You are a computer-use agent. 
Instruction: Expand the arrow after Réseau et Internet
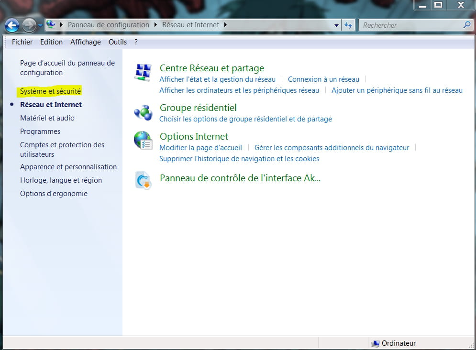225,25
